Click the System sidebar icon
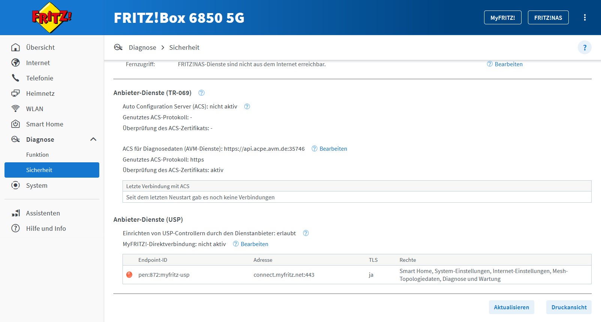Image resolution: width=601 pixels, height=322 pixels. click(15, 185)
